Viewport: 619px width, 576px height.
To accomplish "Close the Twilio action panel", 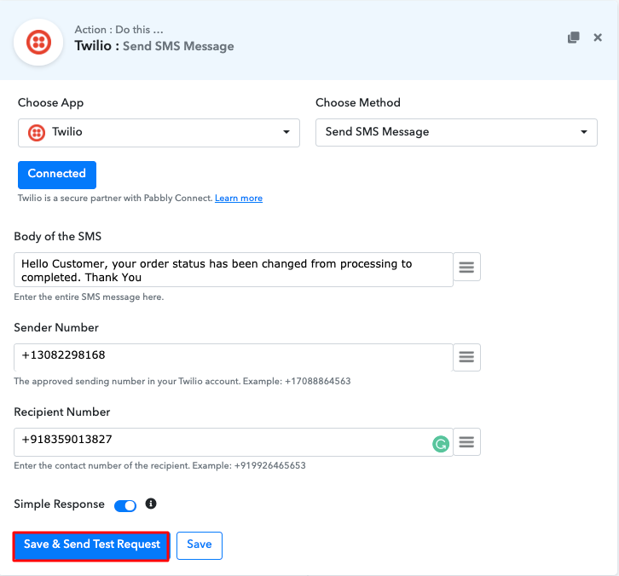I will point(598,37).
